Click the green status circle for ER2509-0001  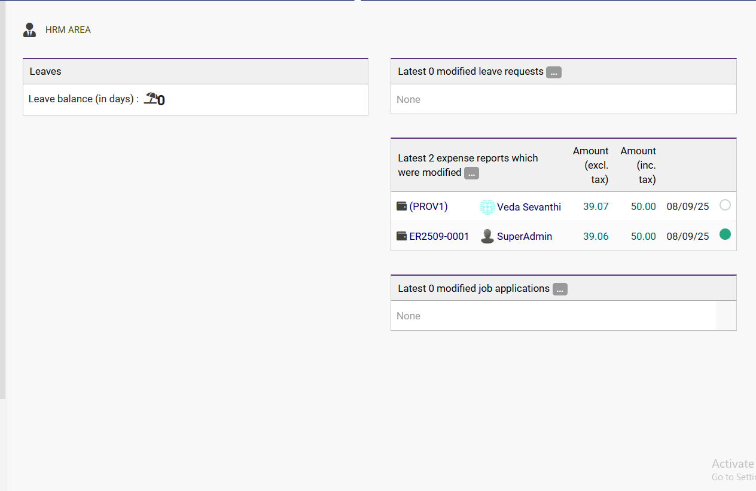click(x=725, y=234)
